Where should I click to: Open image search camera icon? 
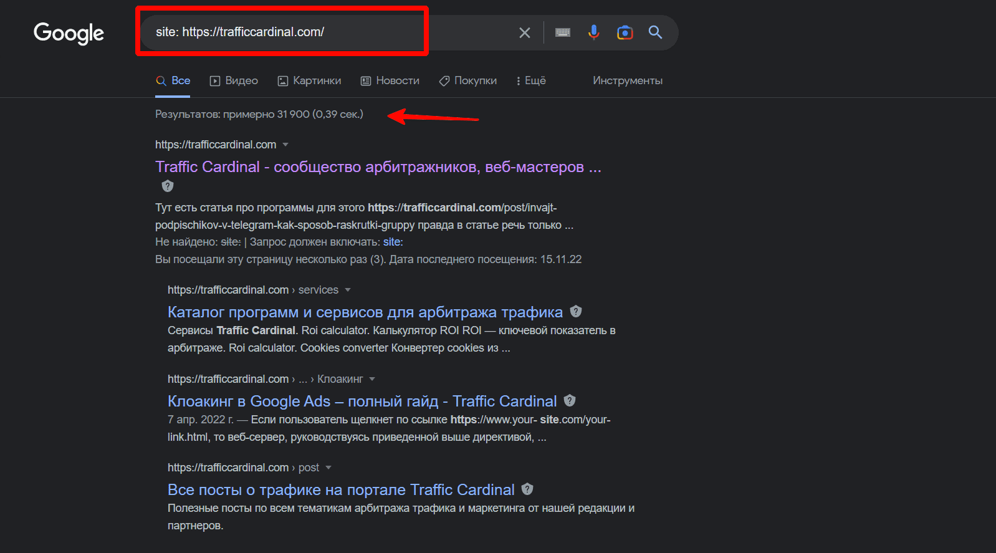click(x=625, y=32)
